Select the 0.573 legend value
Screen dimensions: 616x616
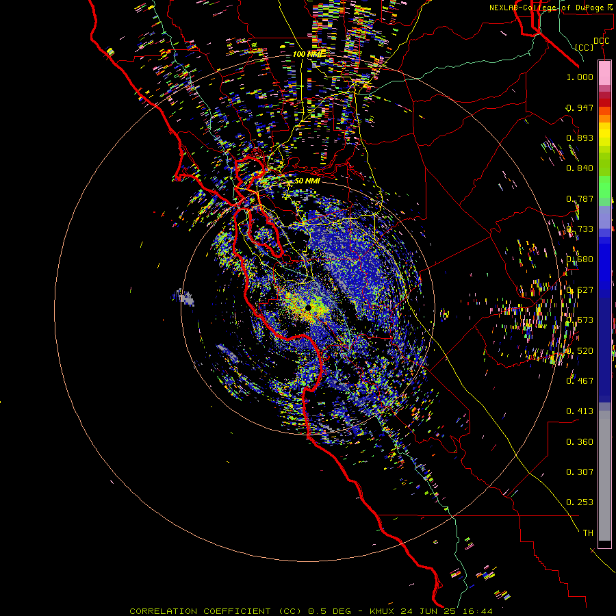580,320
